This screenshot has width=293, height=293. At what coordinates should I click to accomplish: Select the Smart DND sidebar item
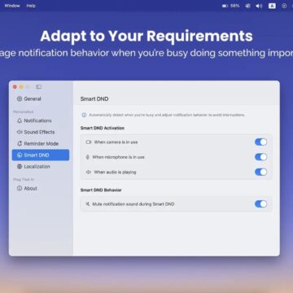click(41, 155)
